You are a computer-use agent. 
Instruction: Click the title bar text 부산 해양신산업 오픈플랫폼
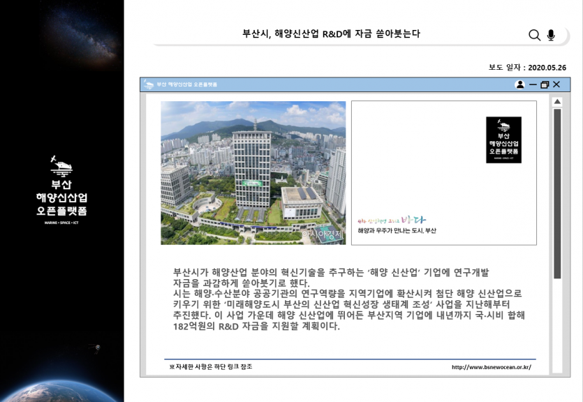coord(186,84)
